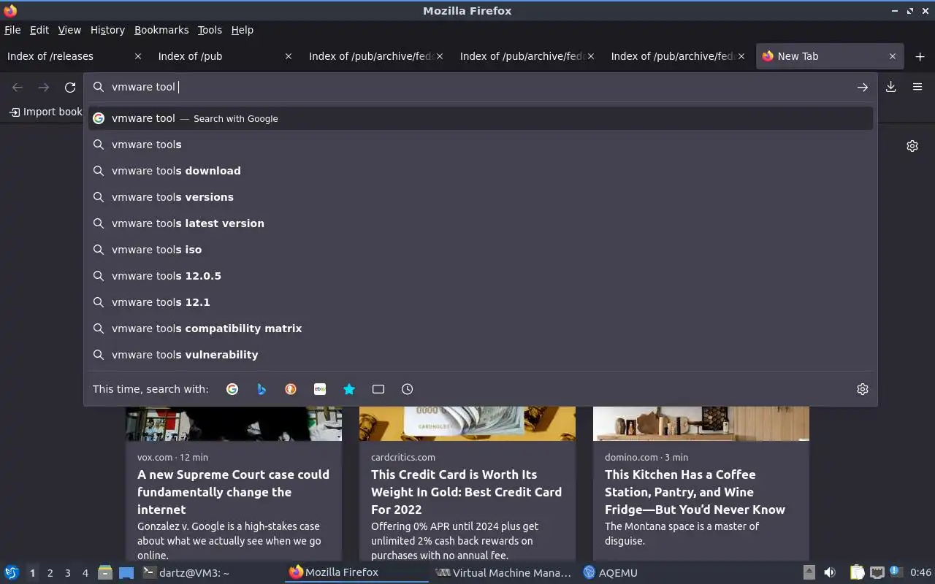
Task: Click into the address bar text field
Action: 481,87
